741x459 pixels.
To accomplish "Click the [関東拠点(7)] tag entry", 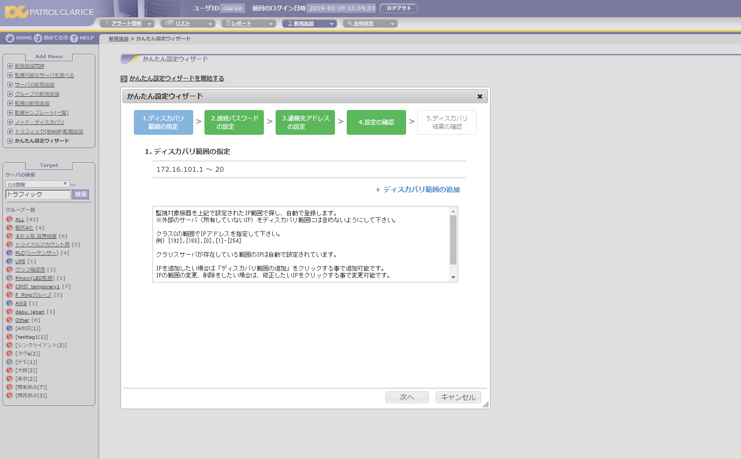I will tap(31, 387).
